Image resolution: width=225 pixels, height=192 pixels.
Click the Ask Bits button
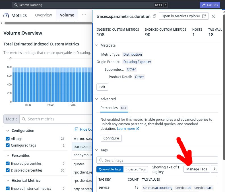pyautogui.click(x=210, y=5)
